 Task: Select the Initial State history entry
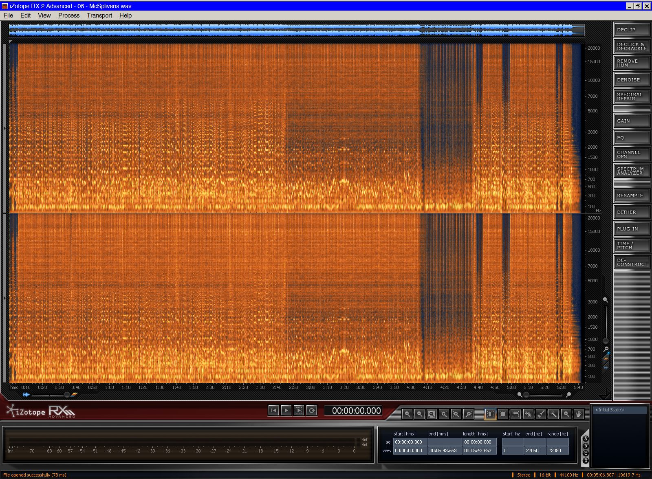click(619, 410)
